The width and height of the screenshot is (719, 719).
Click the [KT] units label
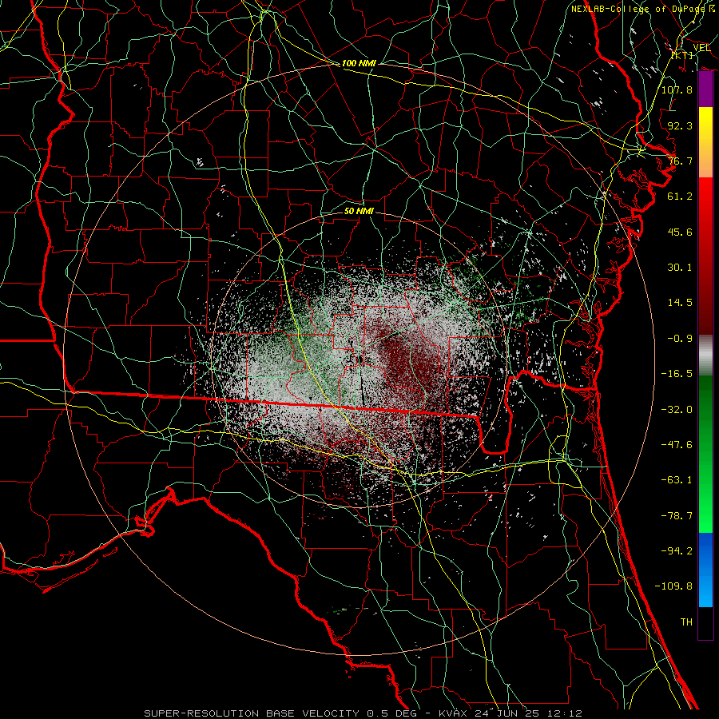[x=682, y=55]
